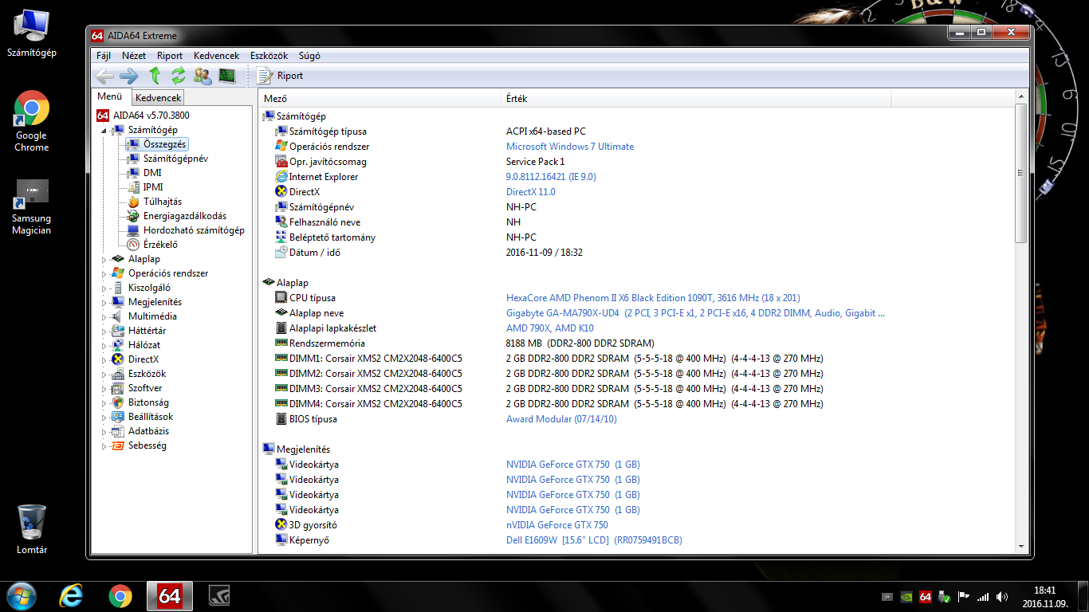Screen dimensions: 1089x612
Task: Open the Lomtár recycle bin
Action: click(x=32, y=528)
